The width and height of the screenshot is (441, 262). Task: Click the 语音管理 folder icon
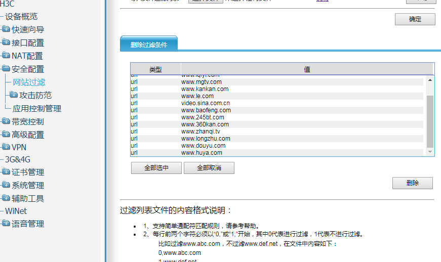coord(6,223)
